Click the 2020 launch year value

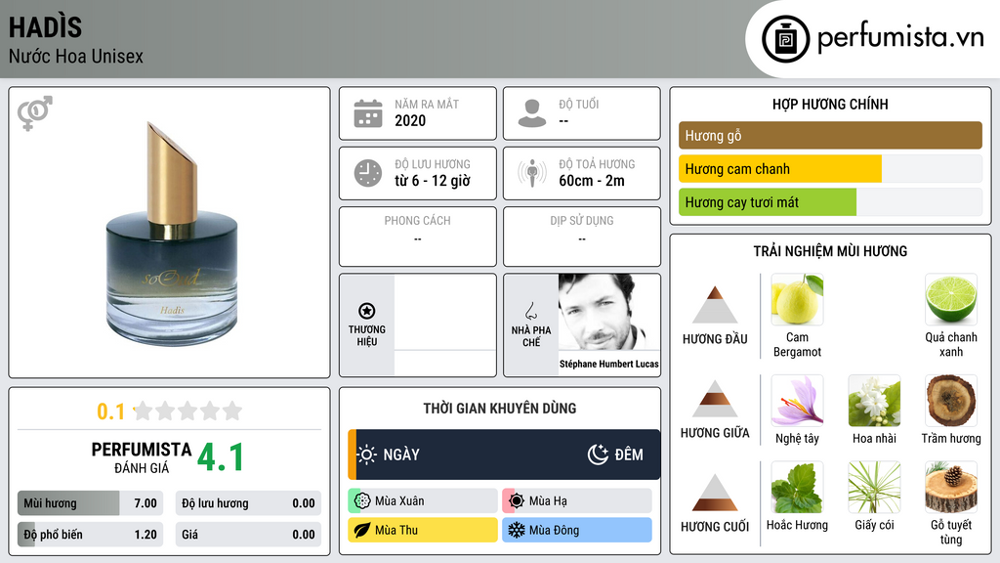coord(410,120)
